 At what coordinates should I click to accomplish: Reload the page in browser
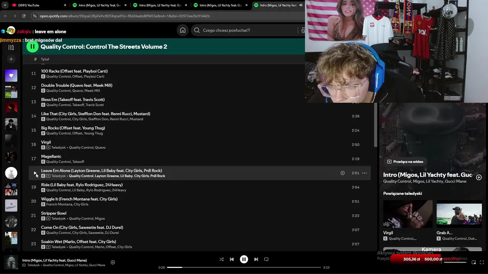pyautogui.click(x=24, y=16)
